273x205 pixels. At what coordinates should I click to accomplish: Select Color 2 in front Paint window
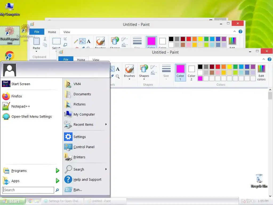tap(191, 72)
